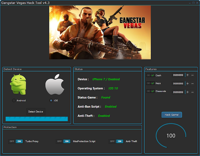Turn Turbo Proxy OFF
This screenshot has height=156, width=200.
click(x=12, y=141)
